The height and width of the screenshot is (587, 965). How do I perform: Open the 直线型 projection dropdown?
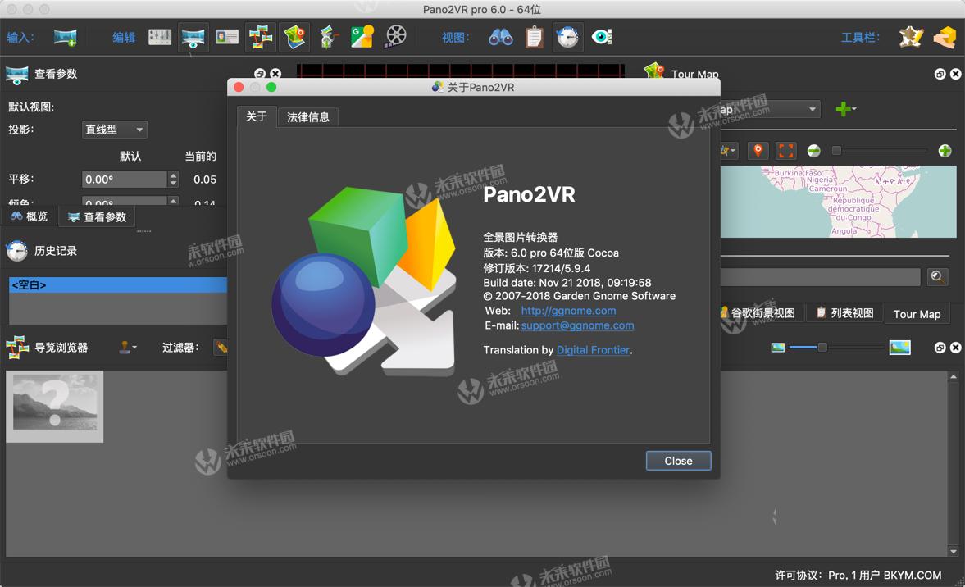(115, 130)
